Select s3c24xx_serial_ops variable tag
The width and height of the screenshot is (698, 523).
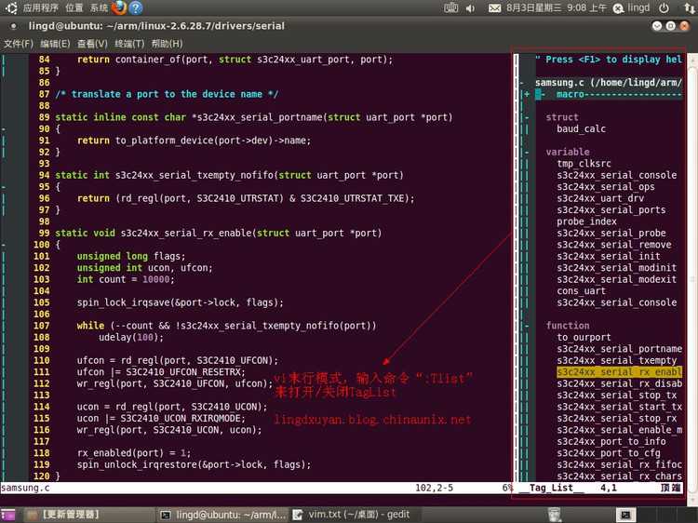(606, 187)
